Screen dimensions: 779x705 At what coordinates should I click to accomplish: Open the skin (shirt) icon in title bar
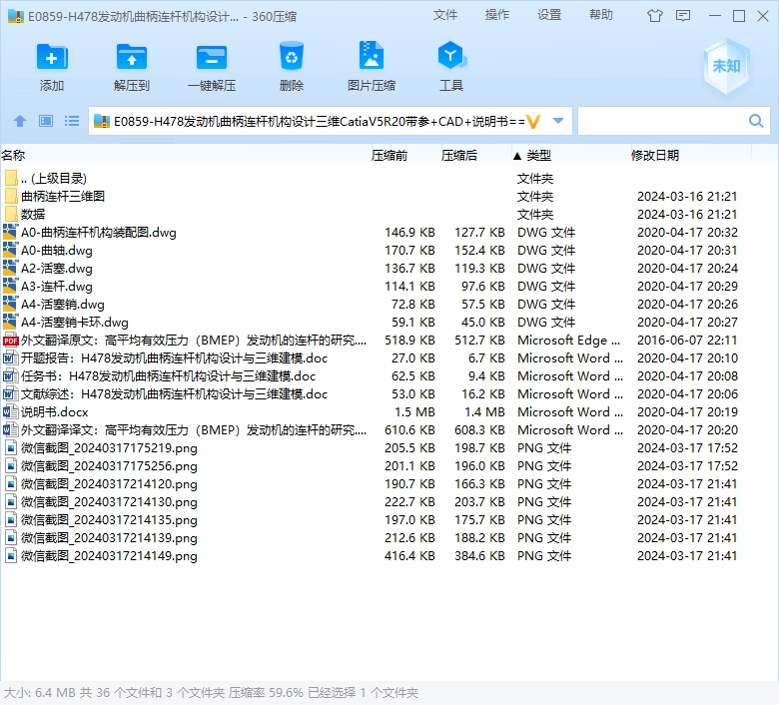click(x=655, y=16)
